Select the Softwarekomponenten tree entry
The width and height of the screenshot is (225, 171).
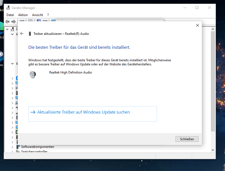tap(38, 147)
